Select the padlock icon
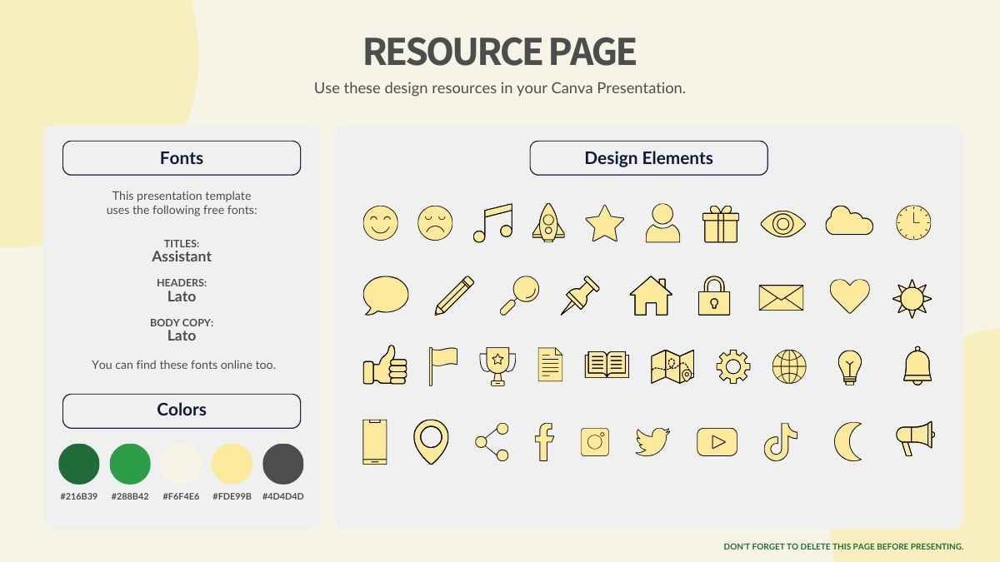This screenshot has height=562, width=1000. [714, 296]
